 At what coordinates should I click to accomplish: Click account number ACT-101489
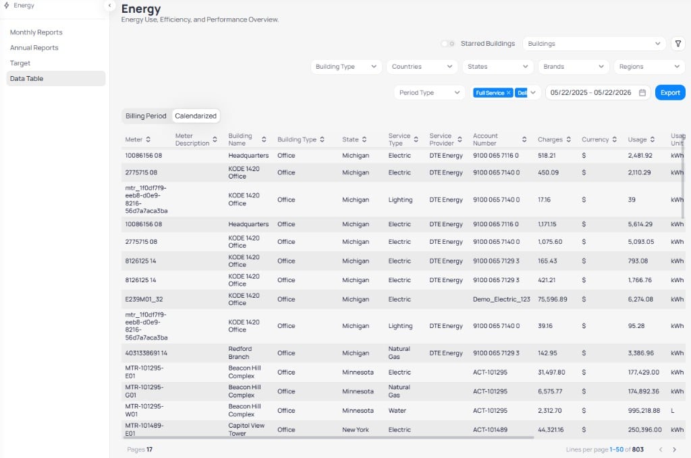[490, 430]
